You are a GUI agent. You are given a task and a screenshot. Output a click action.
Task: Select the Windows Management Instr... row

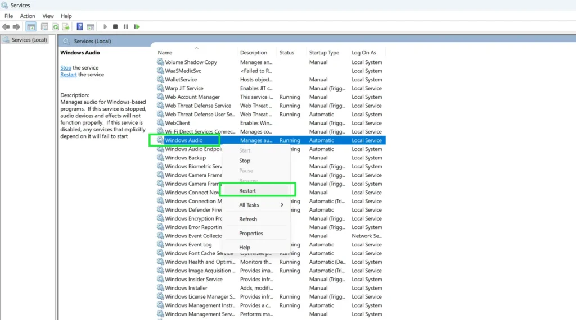tap(271, 305)
